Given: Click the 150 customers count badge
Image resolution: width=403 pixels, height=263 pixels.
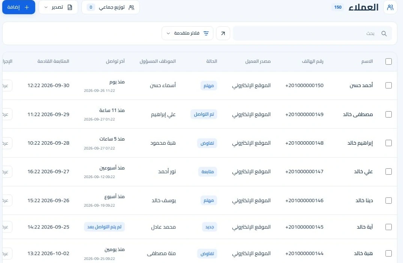Looking at the screenshot, I should pos(338,7).
